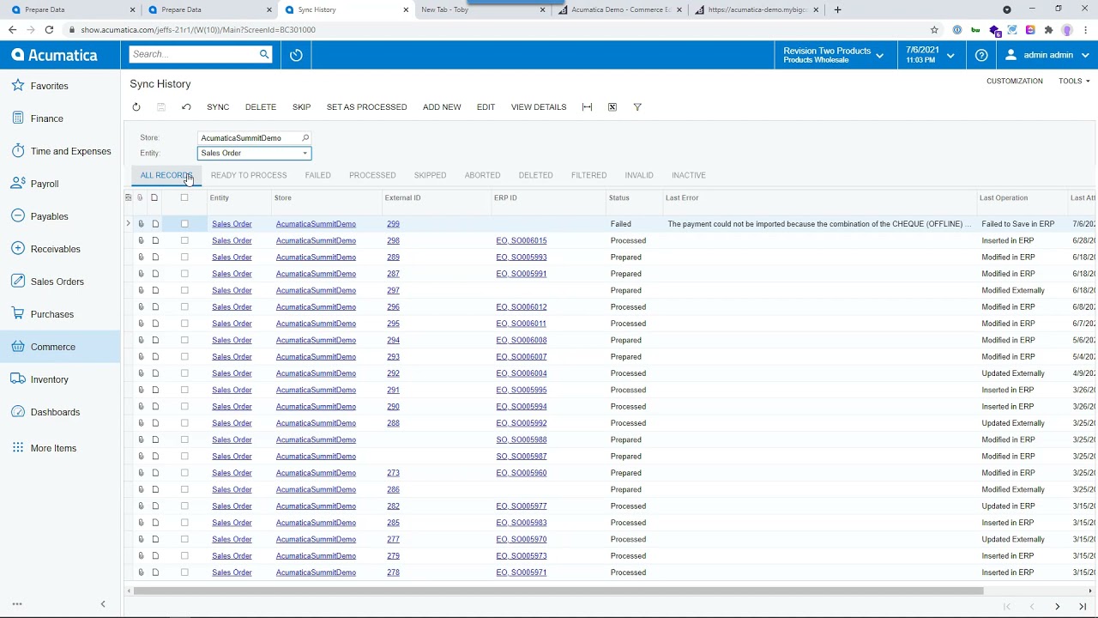Open the business date 7/6/2021 dropdown
Image resolution: width=1098 pixels, height=618 pixels.
[x=930, y=55]
